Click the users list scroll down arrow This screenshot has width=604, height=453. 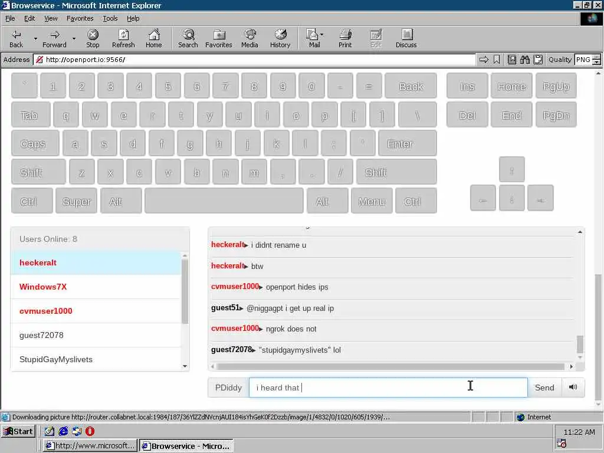185,366
